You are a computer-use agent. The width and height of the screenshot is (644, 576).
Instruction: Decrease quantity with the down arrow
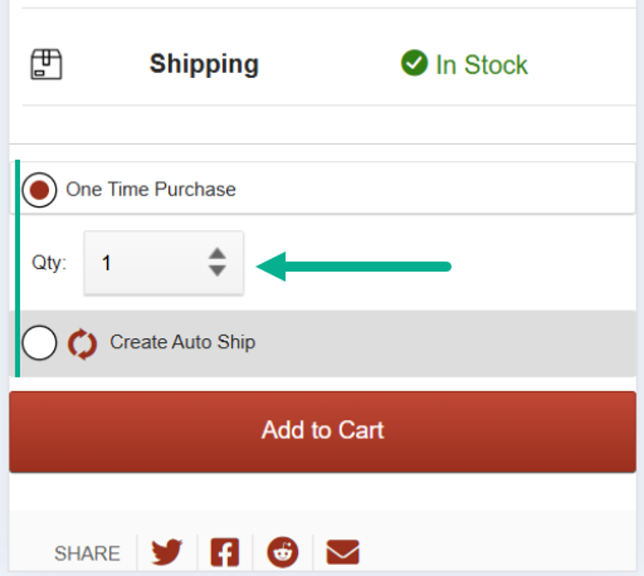pos(217,270)
